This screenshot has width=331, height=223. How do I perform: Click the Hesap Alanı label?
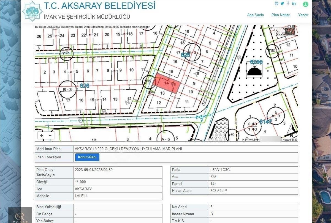(181, 191)
